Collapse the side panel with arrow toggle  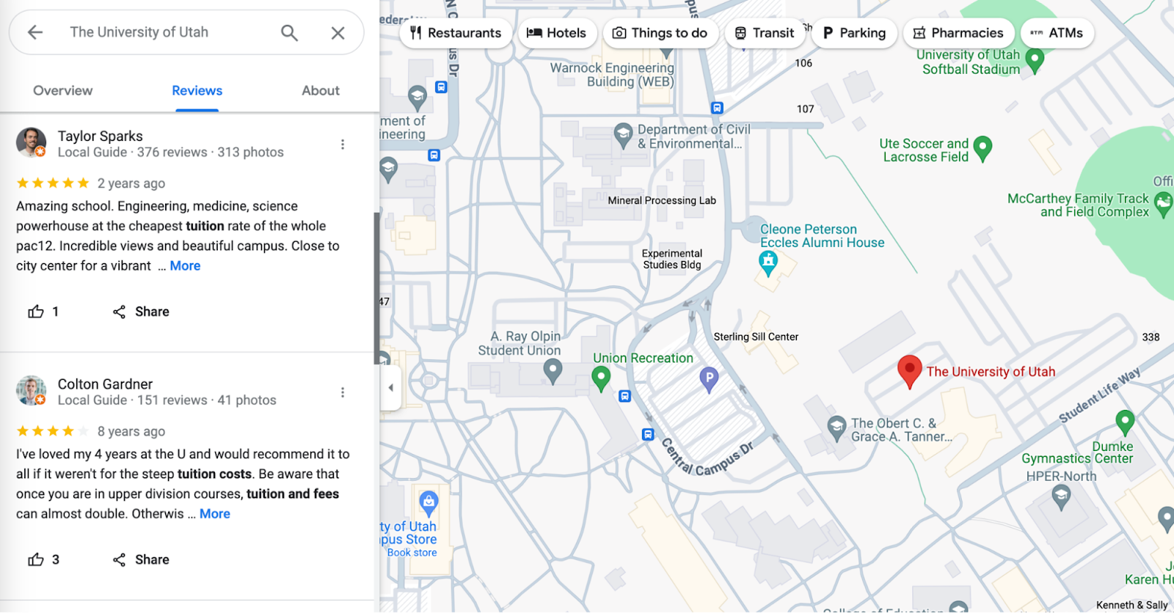[x=390, y=387]
